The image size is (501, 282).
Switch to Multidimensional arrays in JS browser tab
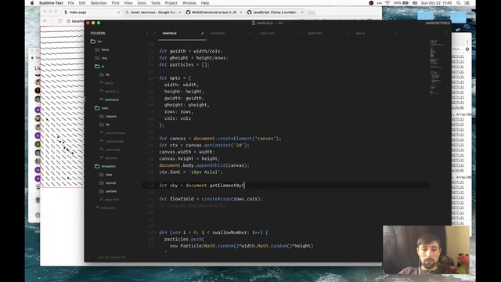(x=214, y=13)
